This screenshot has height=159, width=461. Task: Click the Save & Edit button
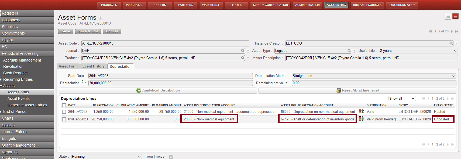click(x=88, y=31)
